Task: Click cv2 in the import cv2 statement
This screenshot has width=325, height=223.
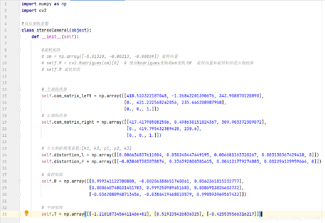Action: click(x=43, y=11)
